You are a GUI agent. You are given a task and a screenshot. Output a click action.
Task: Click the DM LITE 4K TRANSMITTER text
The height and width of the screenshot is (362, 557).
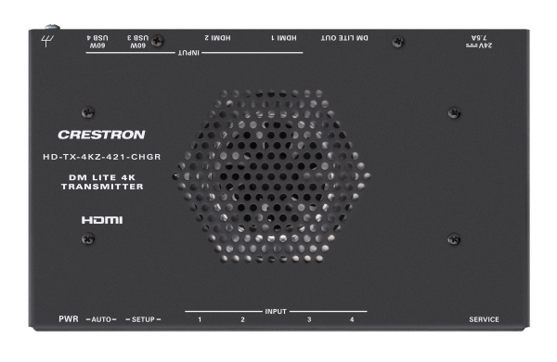click(x=102, y=182)
